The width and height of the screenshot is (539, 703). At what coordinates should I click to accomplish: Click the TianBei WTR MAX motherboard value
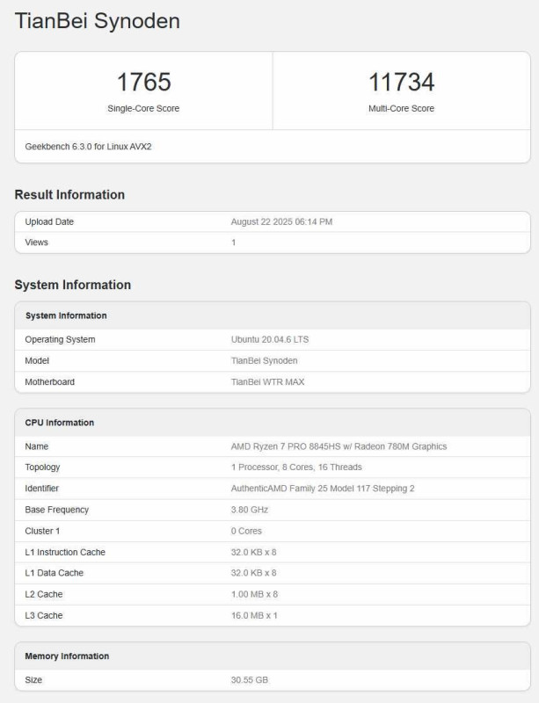click(x=268, y=382)
